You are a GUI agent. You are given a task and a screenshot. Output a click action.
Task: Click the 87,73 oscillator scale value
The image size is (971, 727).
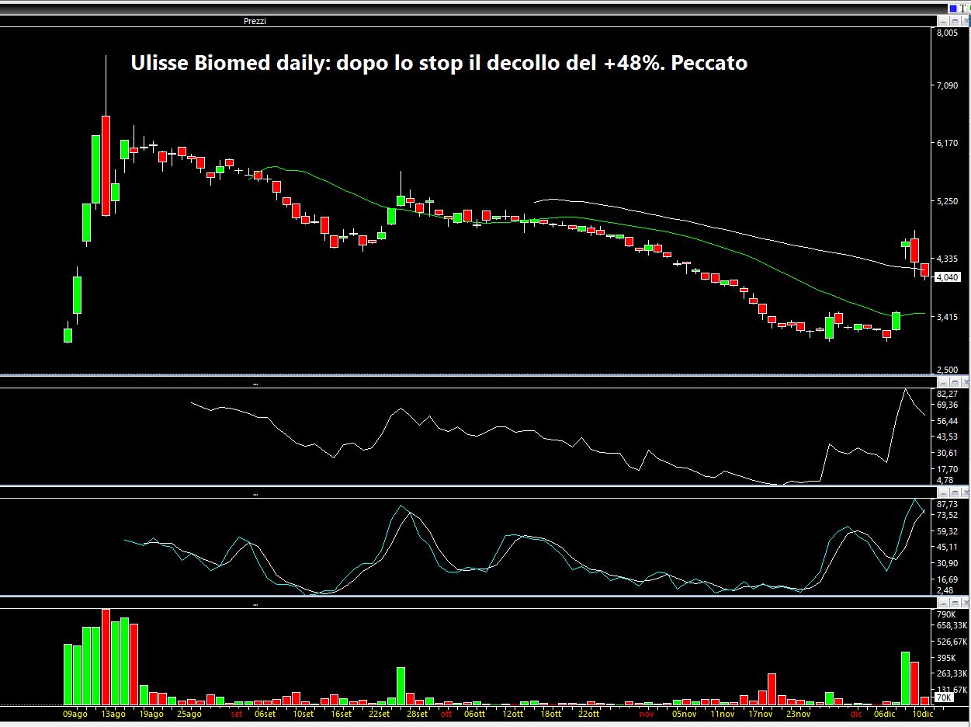coord(947,504)
